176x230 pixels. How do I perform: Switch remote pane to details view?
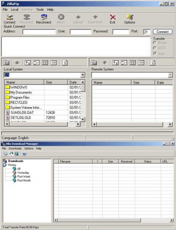[x=141, y=63]
